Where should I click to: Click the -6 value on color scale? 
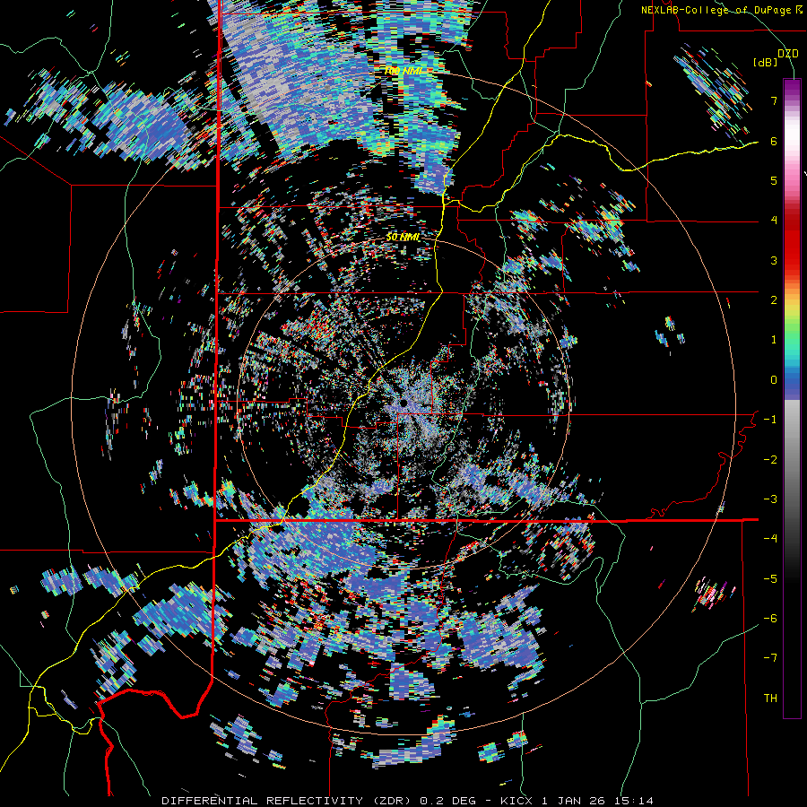coord(770,619)
